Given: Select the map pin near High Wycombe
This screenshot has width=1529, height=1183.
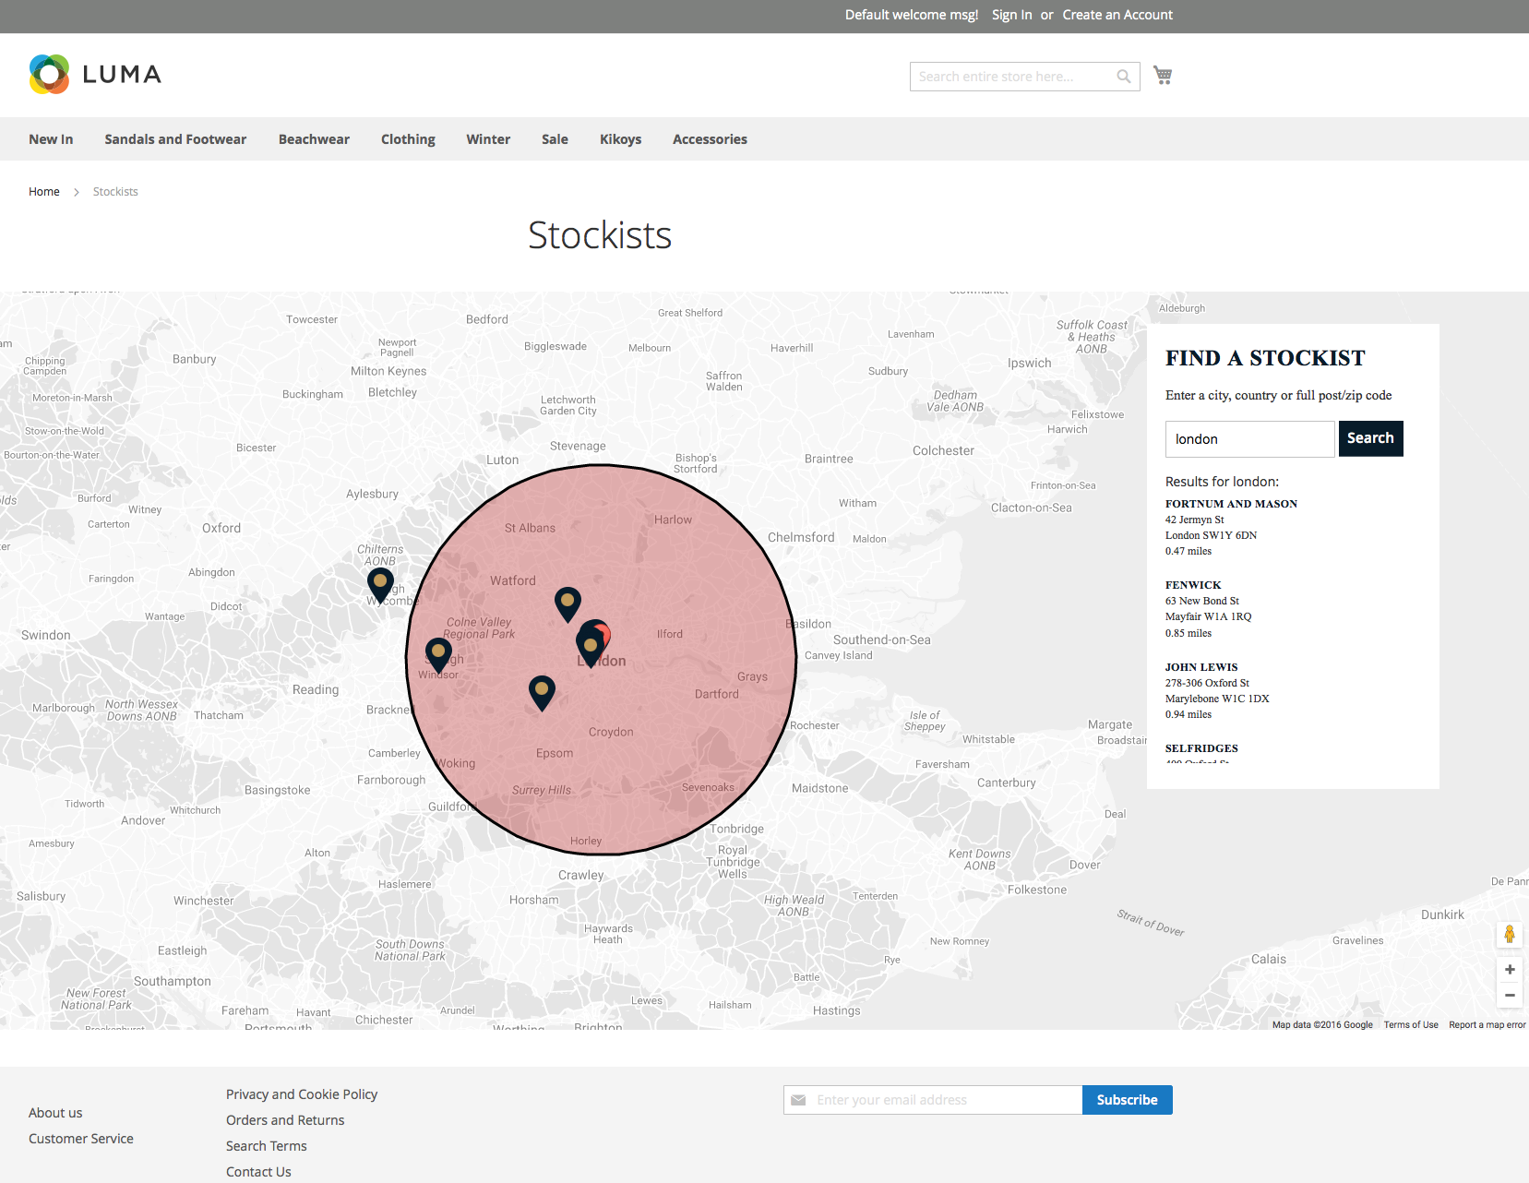Looking at the screenshot, I should click(x=380, y=586).
